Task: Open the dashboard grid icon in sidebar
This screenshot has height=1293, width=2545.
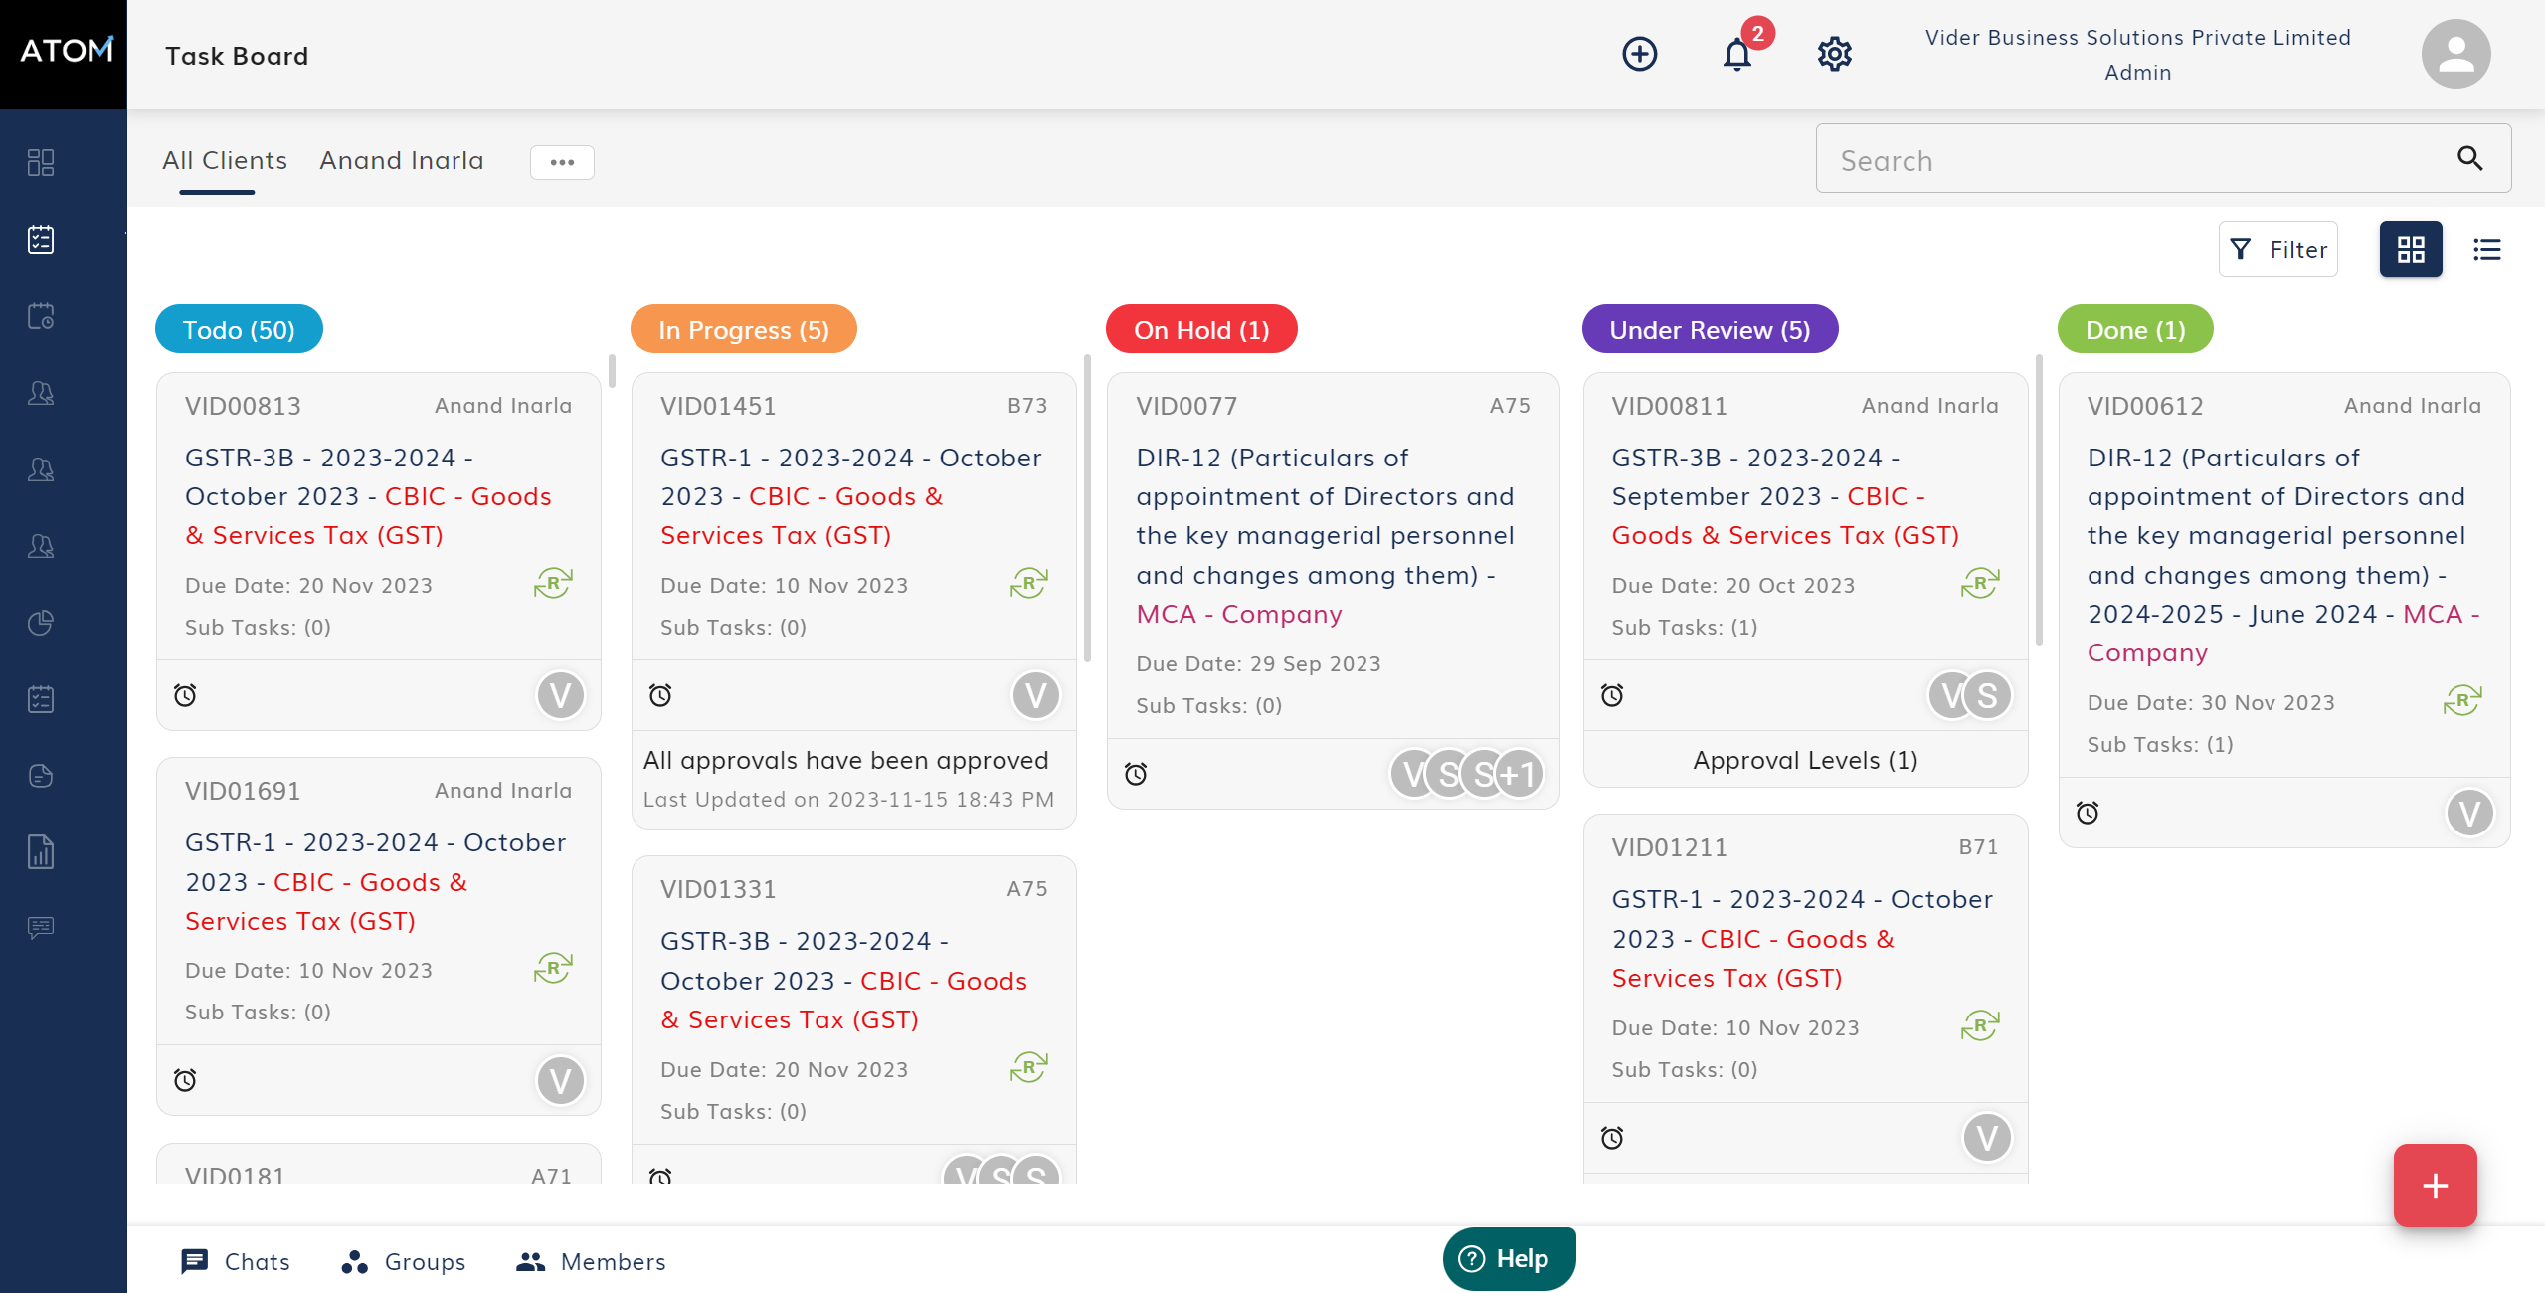Action: [41, 162]
